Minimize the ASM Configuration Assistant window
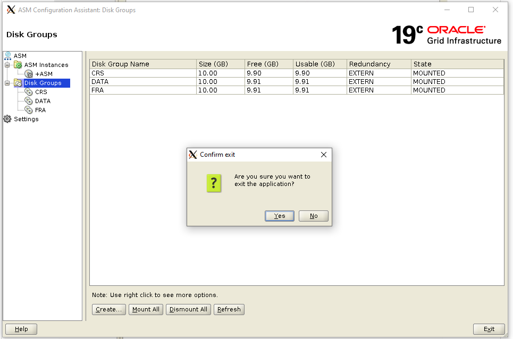 (447, 10)
